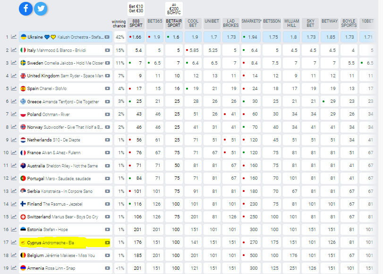The image size is (383, 274).
Task: Open the Belgium odds history chart
Action: coord(14,255)
